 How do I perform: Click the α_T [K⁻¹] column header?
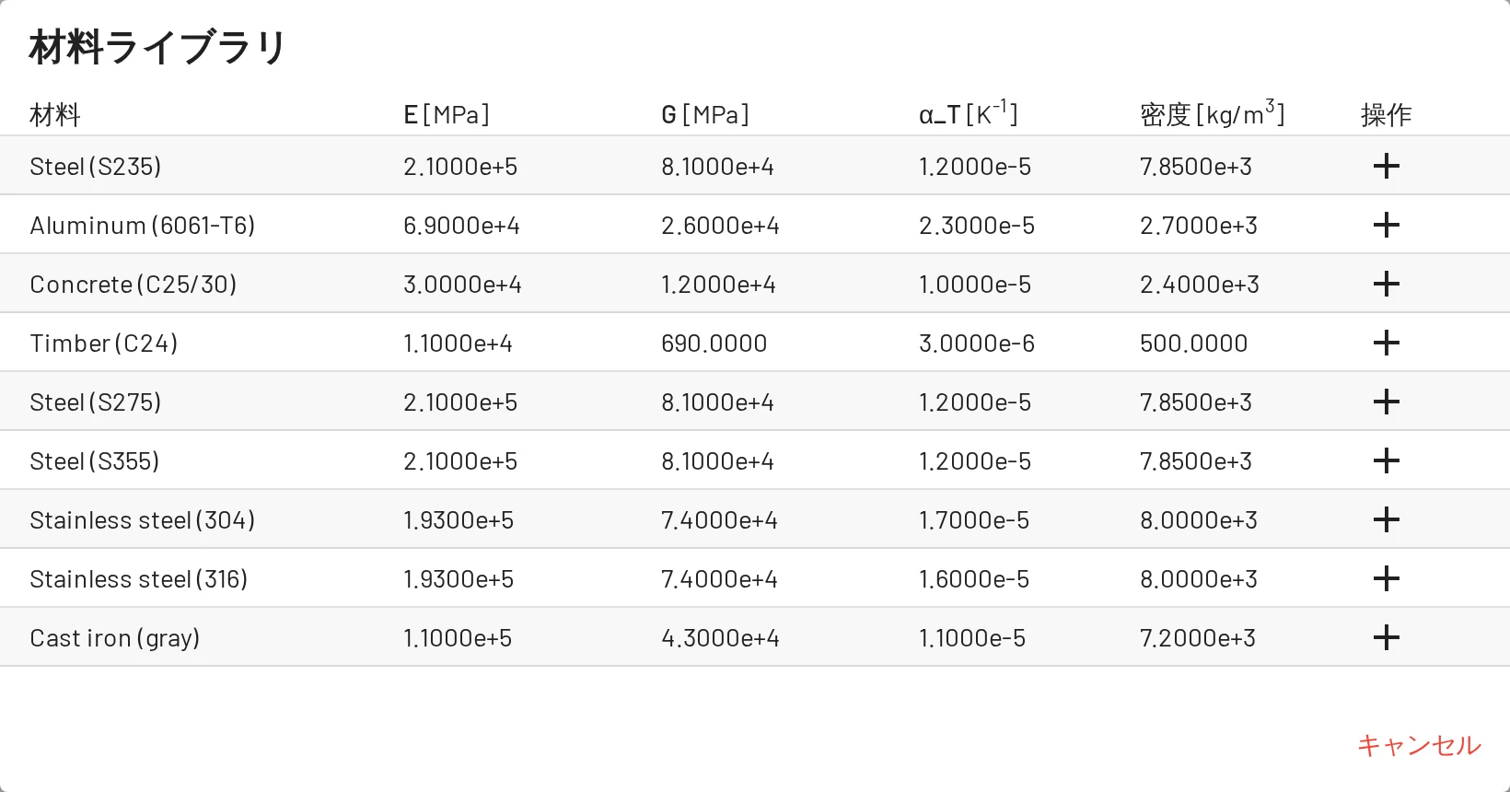pyautogui.click(x=968, y=113)
